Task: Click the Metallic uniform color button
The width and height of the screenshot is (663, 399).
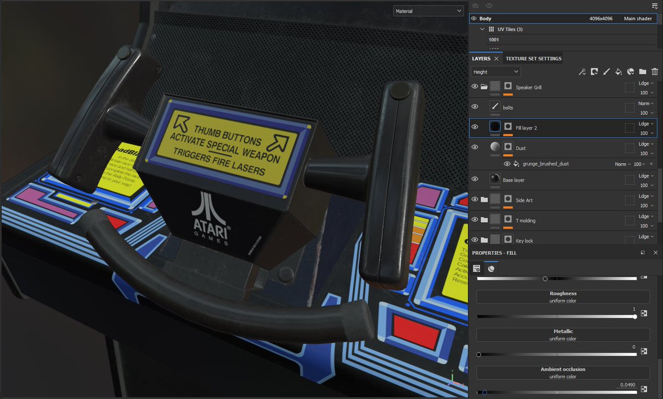Action: 563,334
